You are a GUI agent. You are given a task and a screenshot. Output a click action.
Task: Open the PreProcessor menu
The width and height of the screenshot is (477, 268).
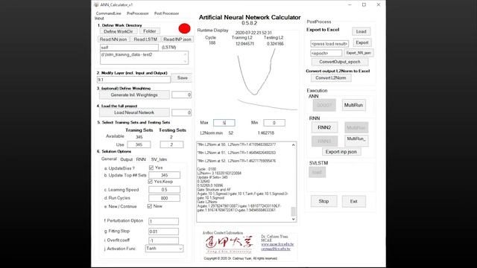(x=137, y=13)
